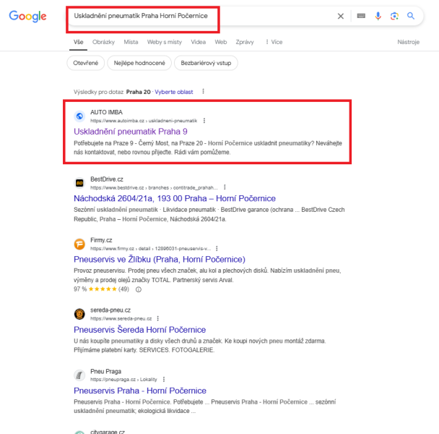439x434 pixels.
Task: Open three-dot menu for AUTO IMBA result
Action: tap(204, 121)
